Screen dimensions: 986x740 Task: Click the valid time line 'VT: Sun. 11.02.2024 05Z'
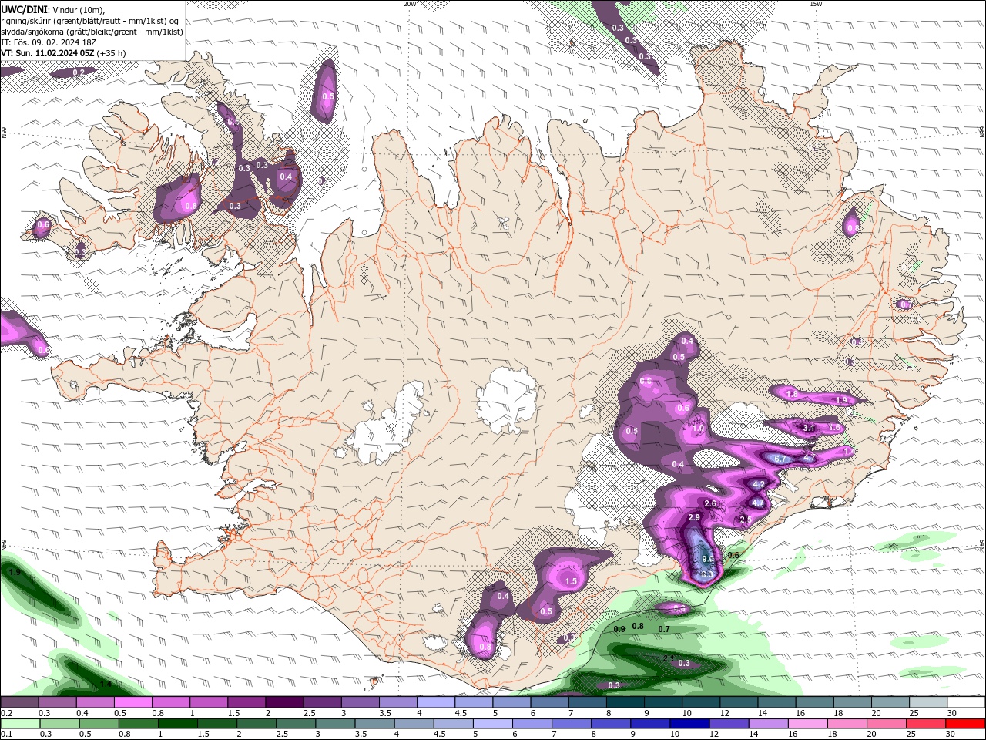48,53
